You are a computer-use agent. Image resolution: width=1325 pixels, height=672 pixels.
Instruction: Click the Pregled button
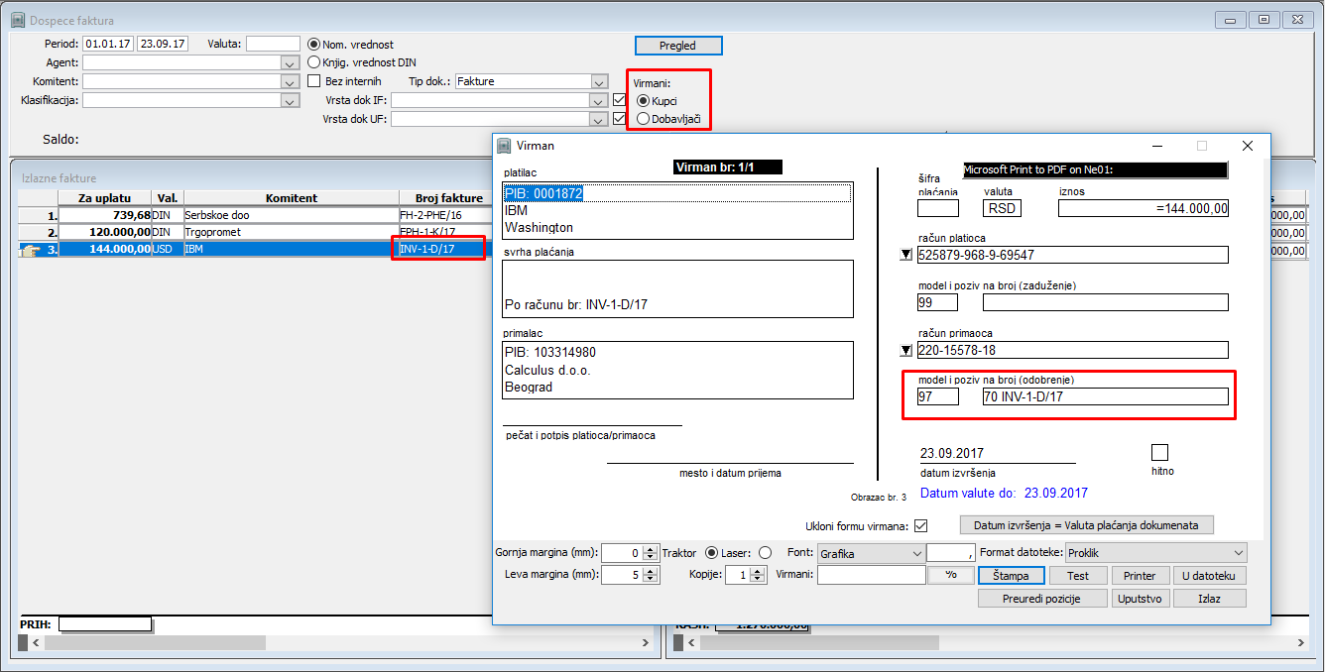pos(678,46)
